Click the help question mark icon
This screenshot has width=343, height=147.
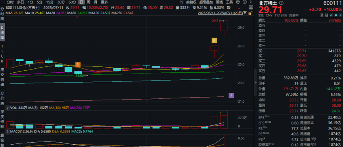245,2
